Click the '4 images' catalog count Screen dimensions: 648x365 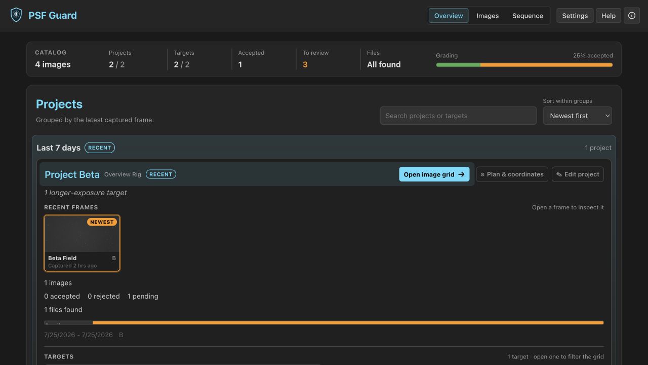click(53, 64)
